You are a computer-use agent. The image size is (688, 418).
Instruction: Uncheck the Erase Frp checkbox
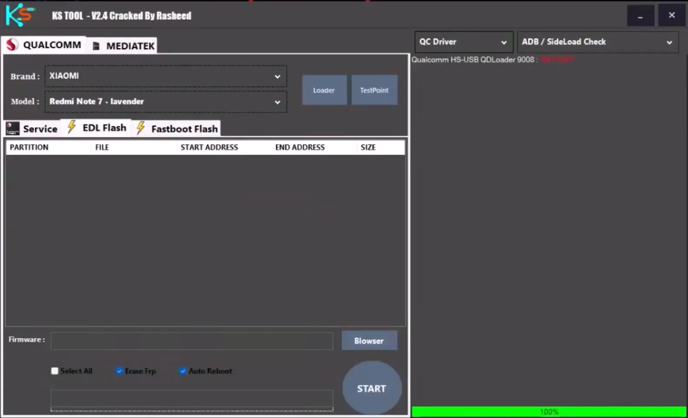click(x=119, y=371)
